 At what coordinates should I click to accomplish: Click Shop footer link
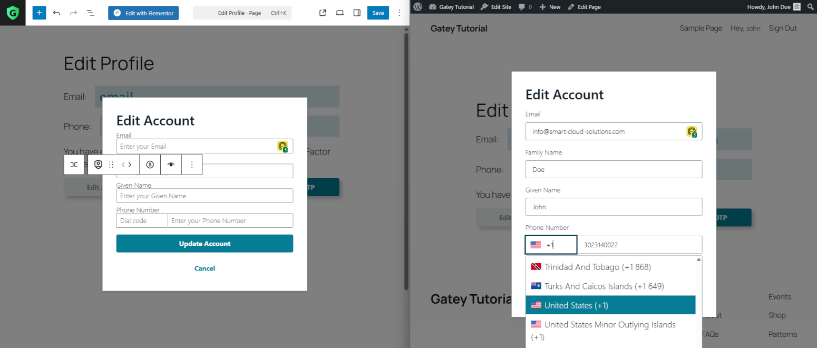coord(777,315)
